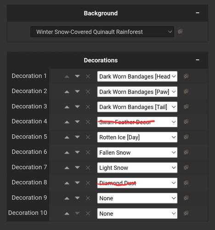This screenshot has height=230, width=215.
Task: Remove Decoration 5 with X icon
Action: pyautogui.click(x=88, y=137)
